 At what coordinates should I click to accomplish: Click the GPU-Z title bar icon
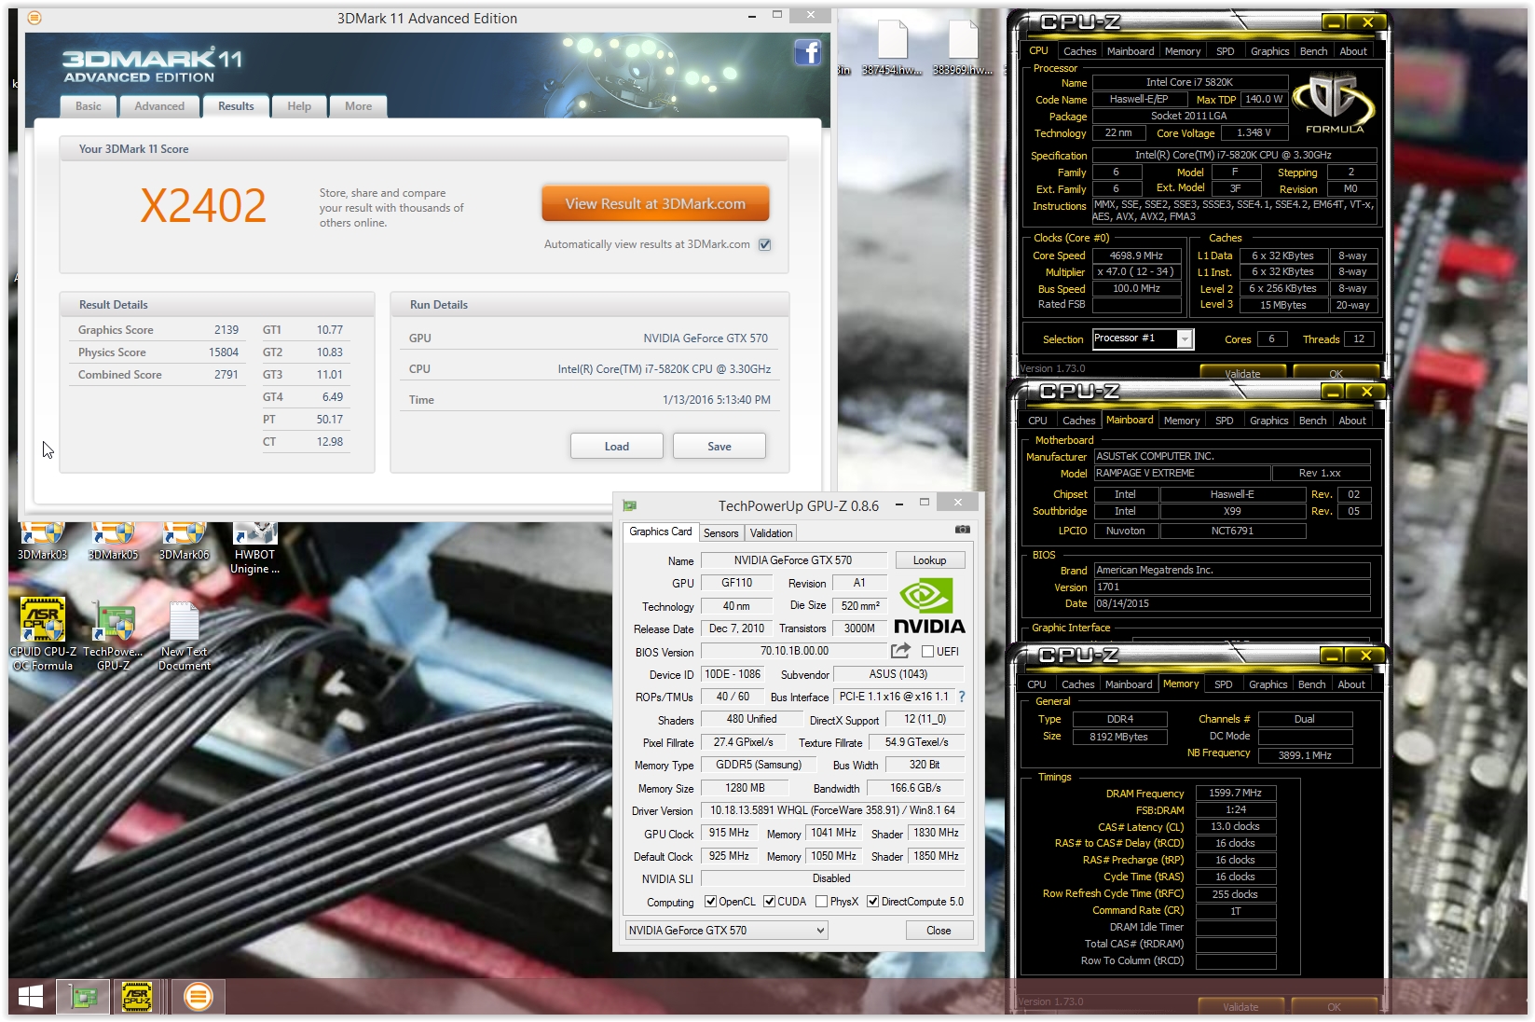point(630,505)
